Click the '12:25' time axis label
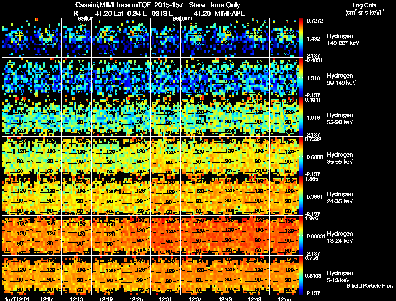Image resolution: width=396 pixels, height=301 pixels. tap(136, 299)
